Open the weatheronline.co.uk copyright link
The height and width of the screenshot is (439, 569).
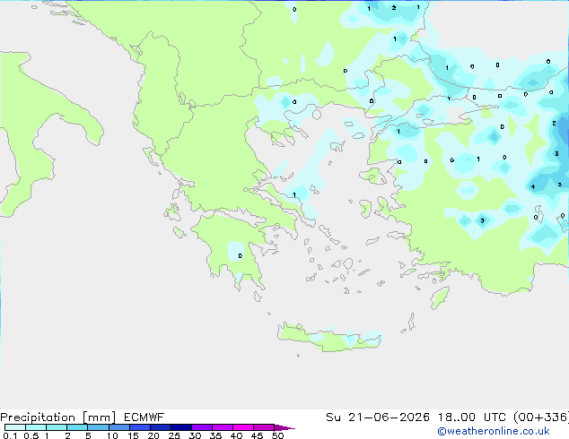(x=494, y=431)
